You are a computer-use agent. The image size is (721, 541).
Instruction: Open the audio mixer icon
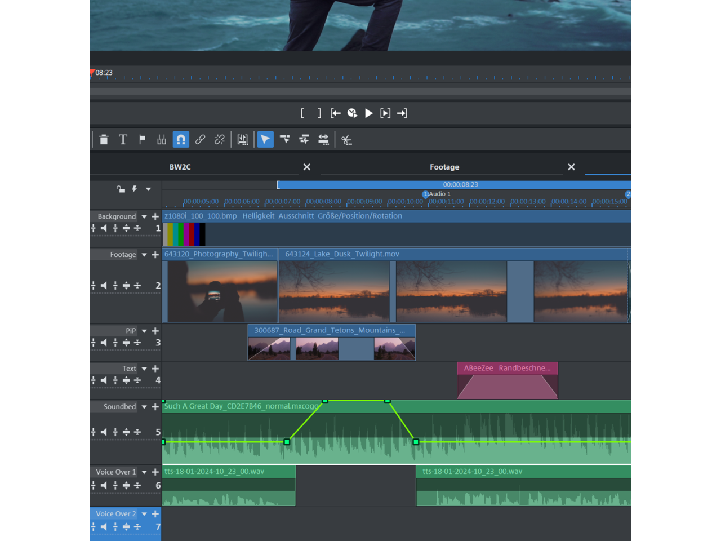tap(162, 140)
